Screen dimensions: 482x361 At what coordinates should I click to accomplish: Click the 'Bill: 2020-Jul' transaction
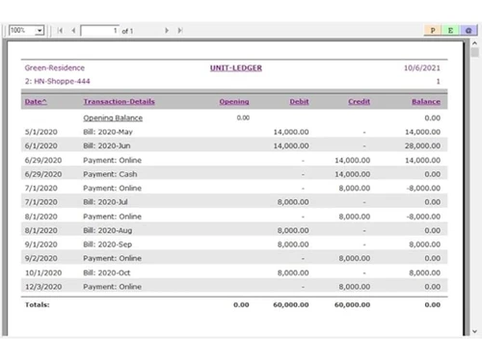point(105,202)
